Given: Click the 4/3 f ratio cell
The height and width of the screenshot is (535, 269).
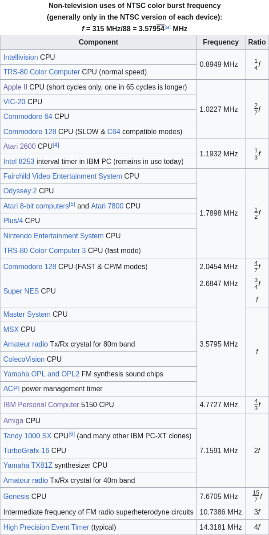Looking at the screenshot, I should pyautogui.click(x=257, y=404).
